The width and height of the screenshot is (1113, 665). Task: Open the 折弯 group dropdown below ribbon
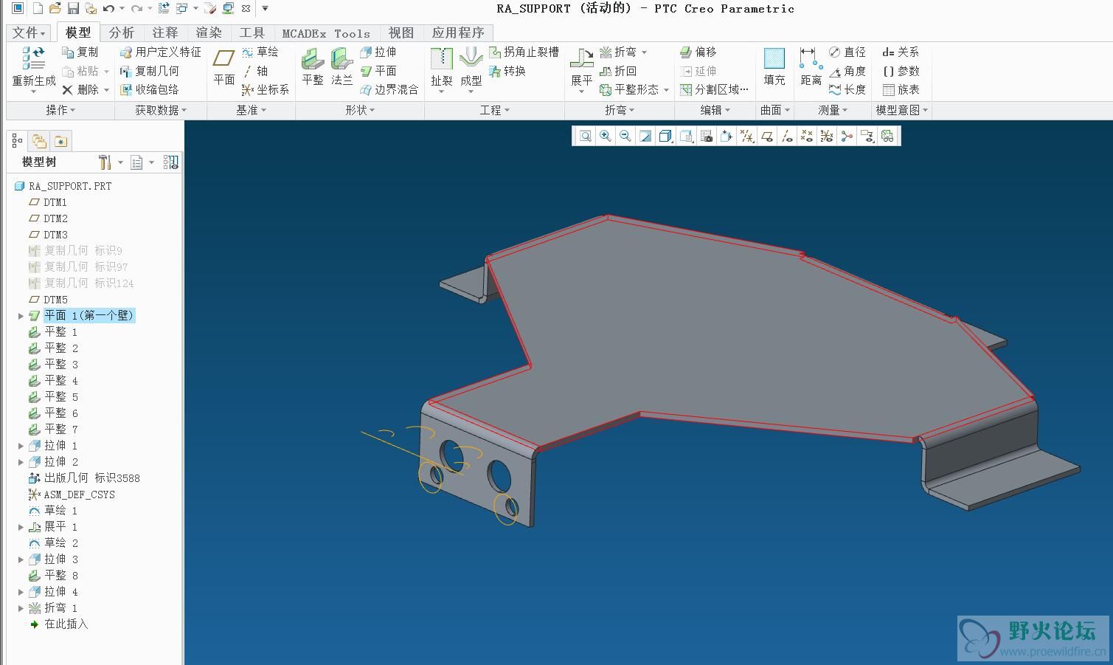(x=620, y=110)
